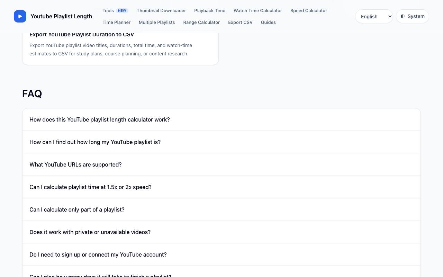This screenshot has width=443, height=277.
Task: Open the Guides section
Action: (268, 22)
